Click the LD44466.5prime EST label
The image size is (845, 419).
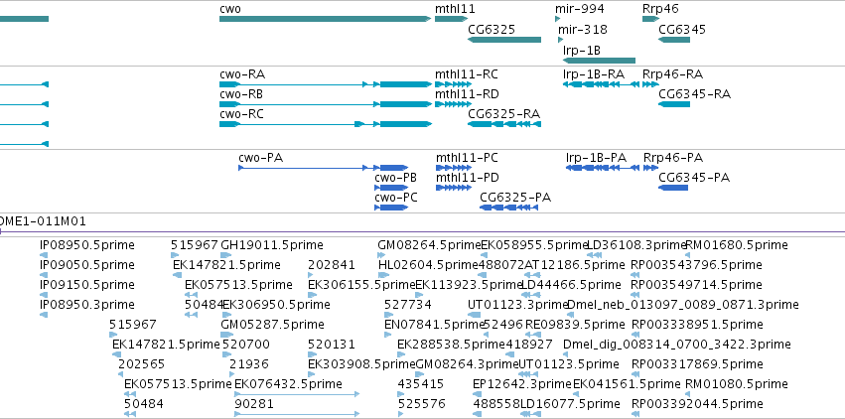(572, 284)
